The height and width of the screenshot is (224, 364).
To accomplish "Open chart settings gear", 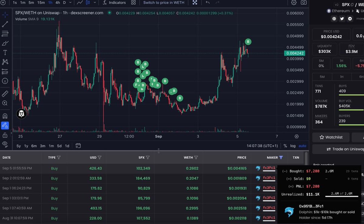I will (294, 3).
